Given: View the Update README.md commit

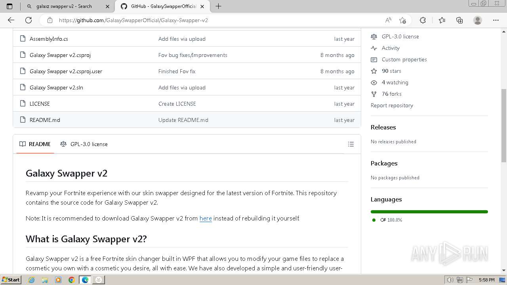Looking at the screenshot, I should click(x=183, y=120).
